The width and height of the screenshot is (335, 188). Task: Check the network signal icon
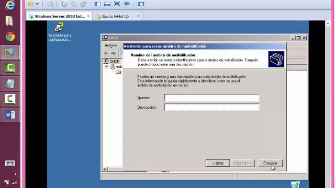[14, 182]
